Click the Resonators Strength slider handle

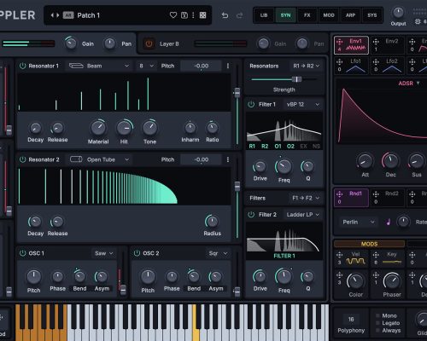click(296, 79)
